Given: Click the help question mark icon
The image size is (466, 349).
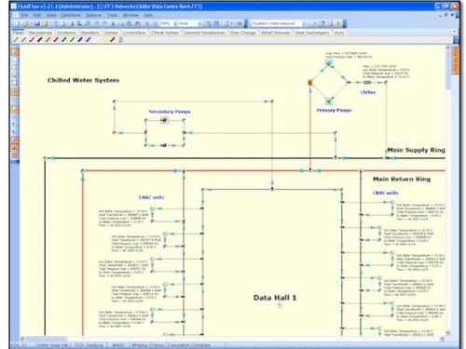Looking at the screenshot, I should pos(322,23).
